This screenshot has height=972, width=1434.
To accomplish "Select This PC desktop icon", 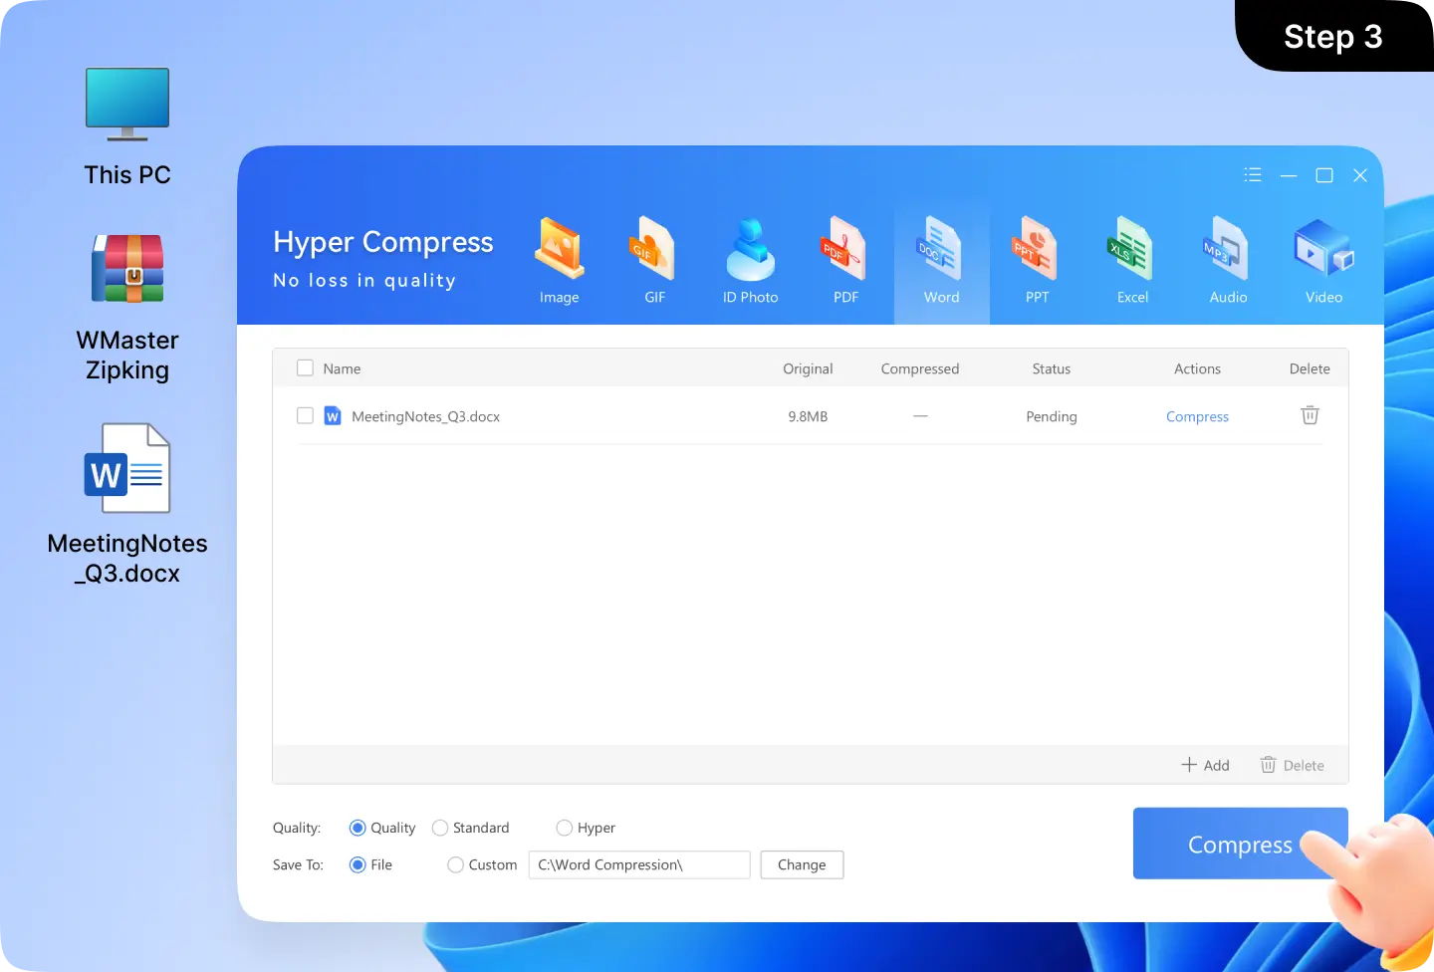I will pos(127,127).
